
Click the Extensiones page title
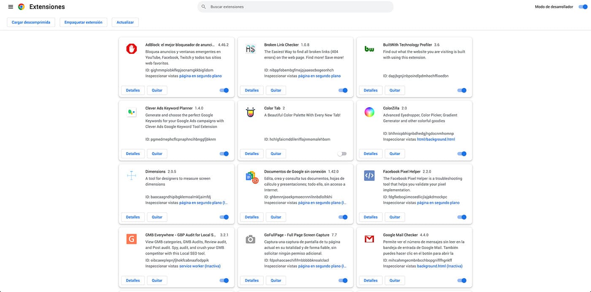[47, 7]
